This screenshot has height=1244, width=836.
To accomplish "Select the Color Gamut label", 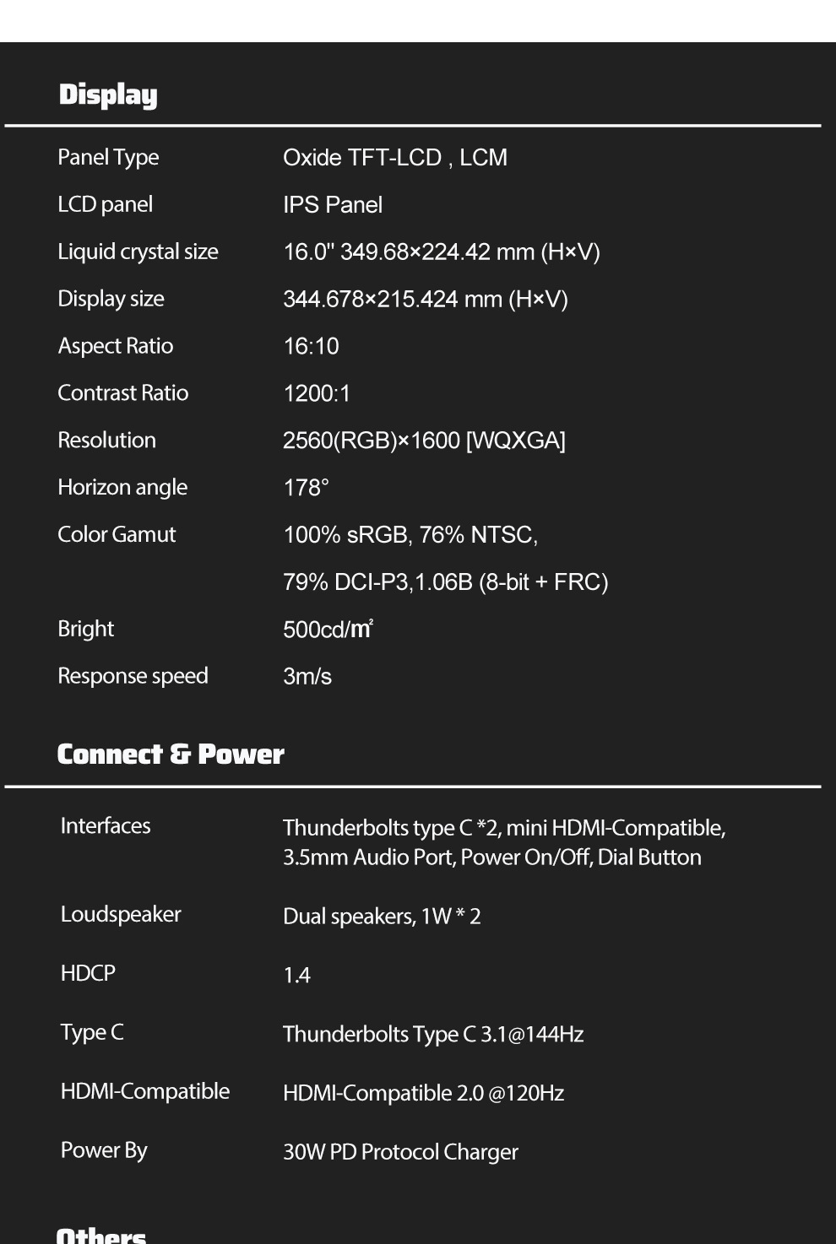I will (x=117, y=535).
